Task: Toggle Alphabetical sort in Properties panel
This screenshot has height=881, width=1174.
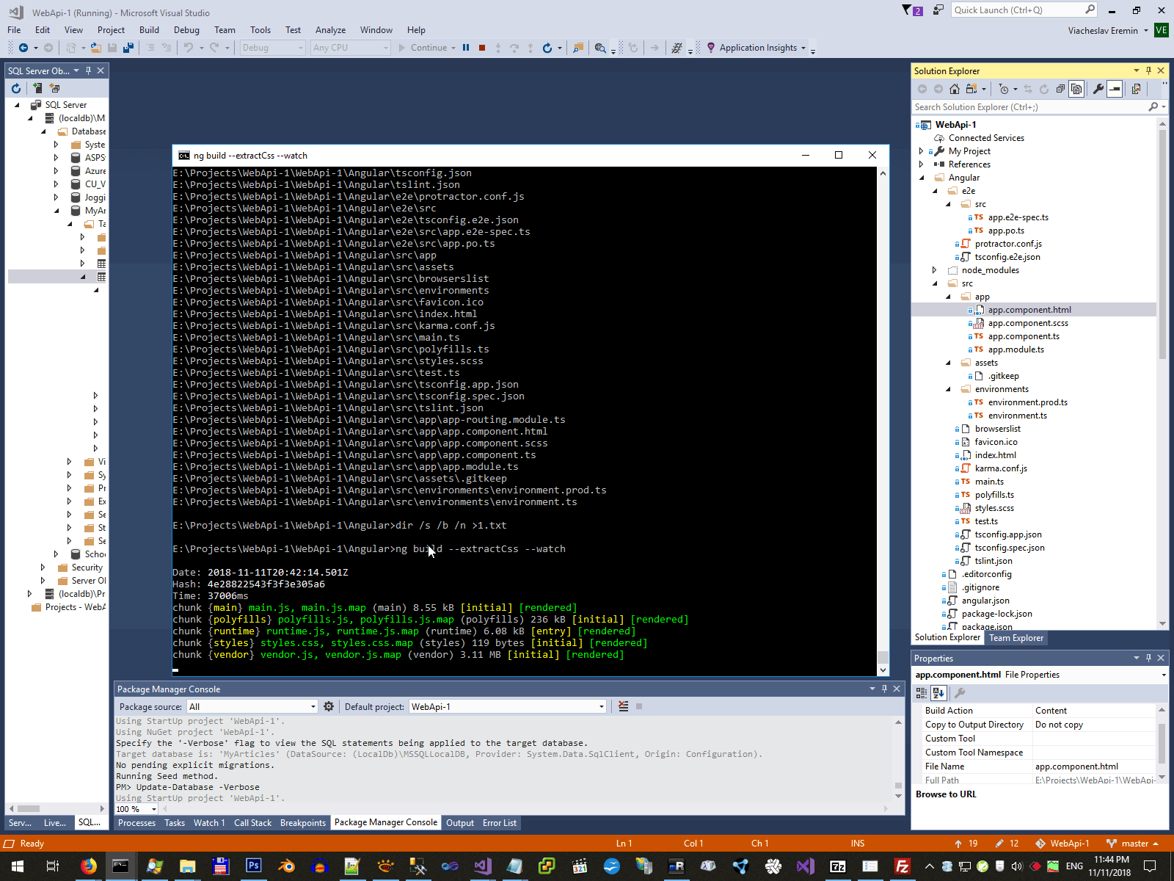Action: (x=938, y=692)
